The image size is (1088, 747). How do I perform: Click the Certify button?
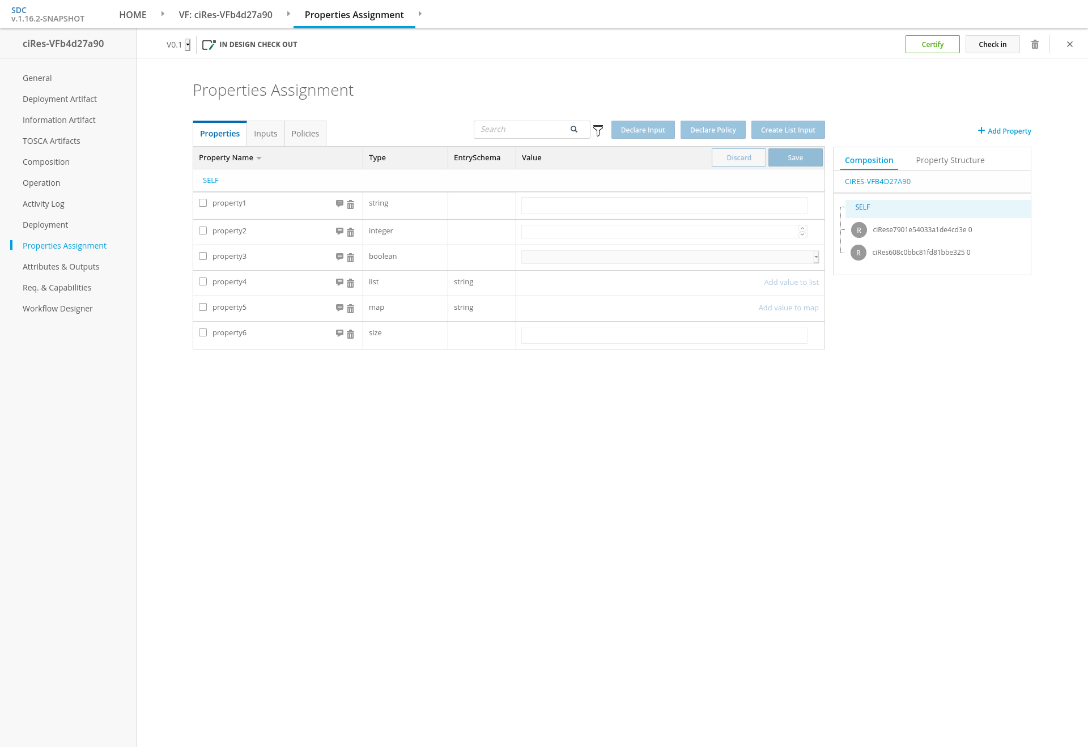click(x=932, y=44)
